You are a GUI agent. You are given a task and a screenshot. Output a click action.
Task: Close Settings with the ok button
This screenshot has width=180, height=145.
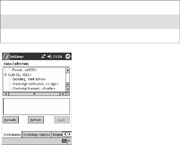click(68, 56)
